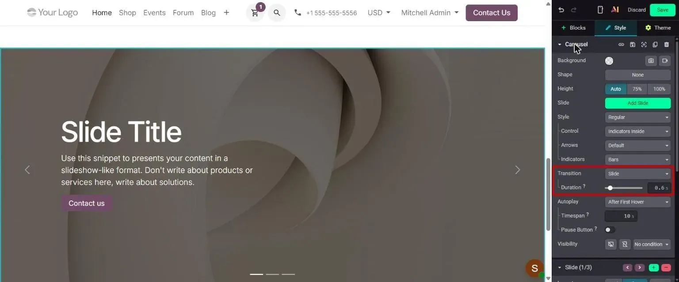
Task: Open the Home menu item
Action: pos(102,13)
